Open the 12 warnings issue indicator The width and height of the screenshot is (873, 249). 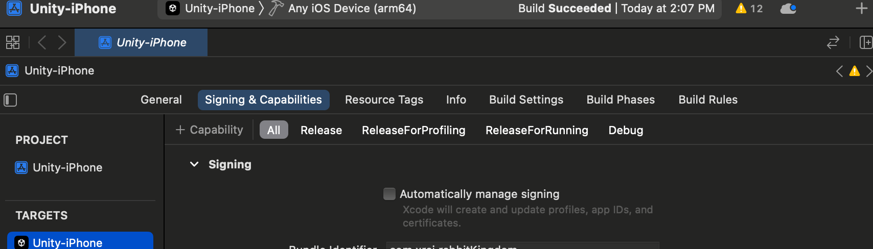pos(749,8)
